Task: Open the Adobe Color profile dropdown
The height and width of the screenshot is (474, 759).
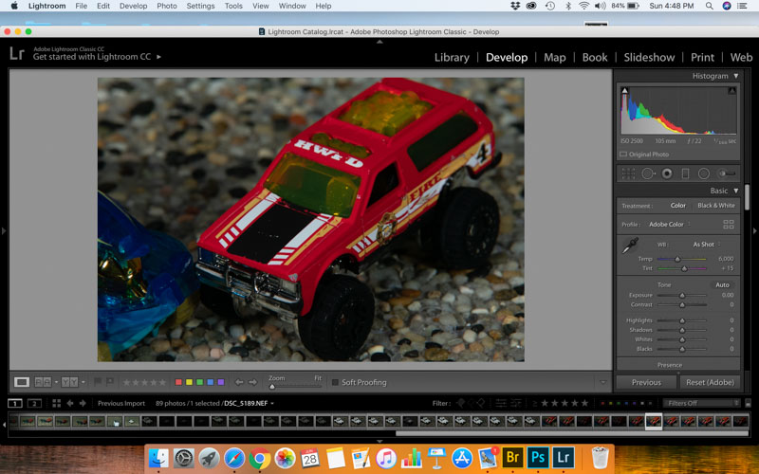Action: click(670, 224)
